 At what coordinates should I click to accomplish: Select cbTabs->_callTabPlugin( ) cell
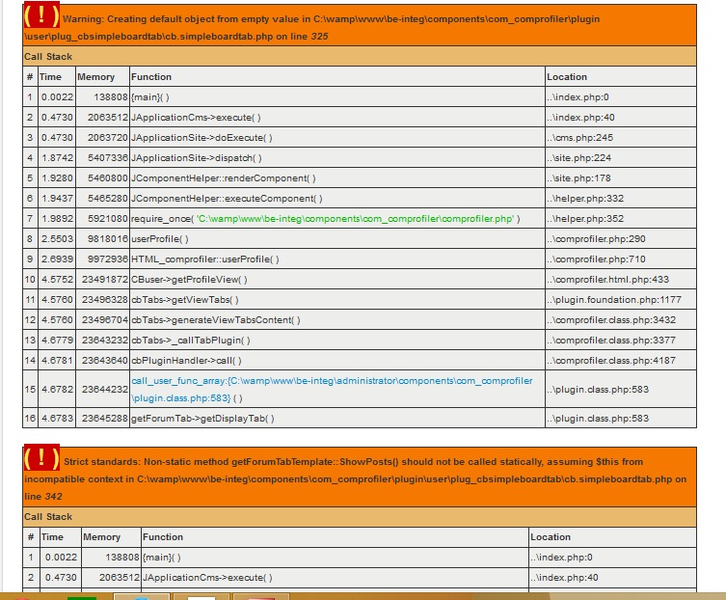[x=337, y=341]
